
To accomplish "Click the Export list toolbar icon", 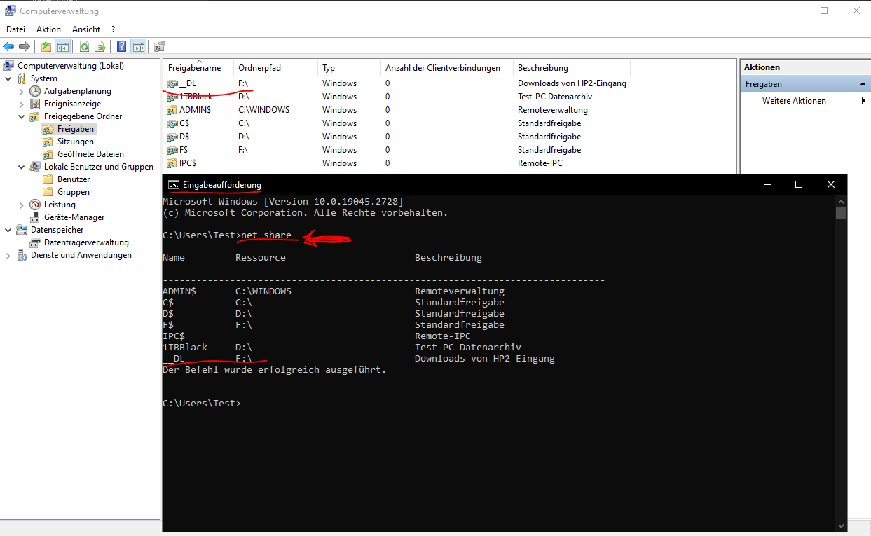I will [100, 47].
